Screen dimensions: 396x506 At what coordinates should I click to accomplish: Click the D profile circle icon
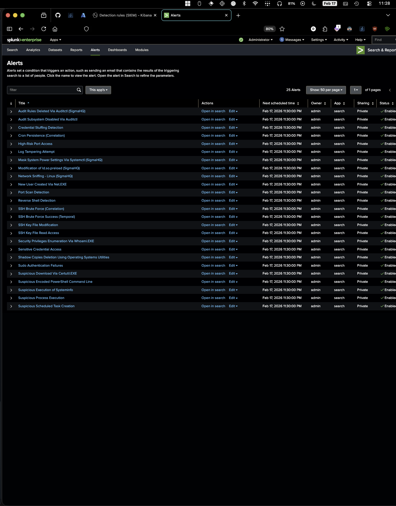(x=313, y=29)
